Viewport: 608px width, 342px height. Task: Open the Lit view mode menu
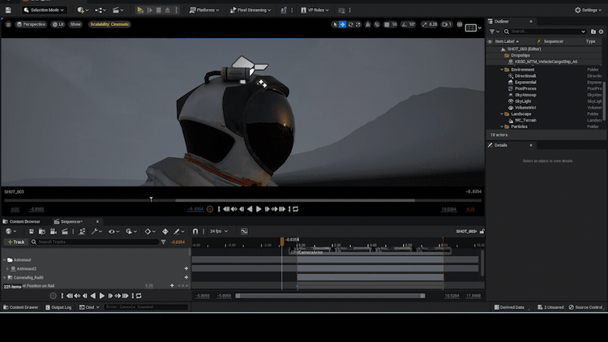58,24
